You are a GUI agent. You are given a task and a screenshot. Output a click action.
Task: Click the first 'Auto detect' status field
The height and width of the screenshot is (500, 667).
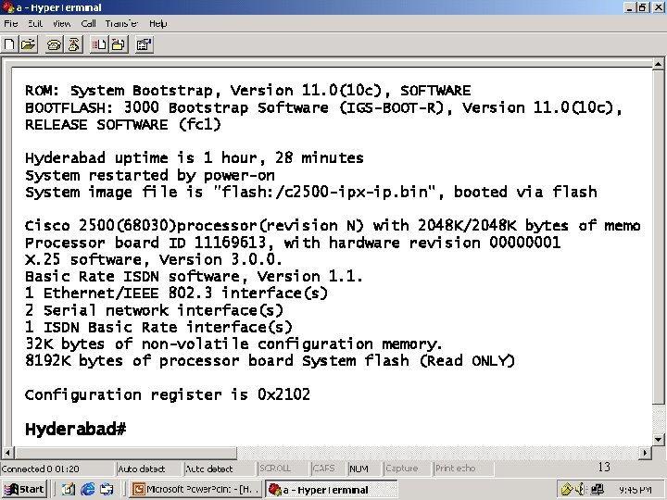click(x=148, y=469)
